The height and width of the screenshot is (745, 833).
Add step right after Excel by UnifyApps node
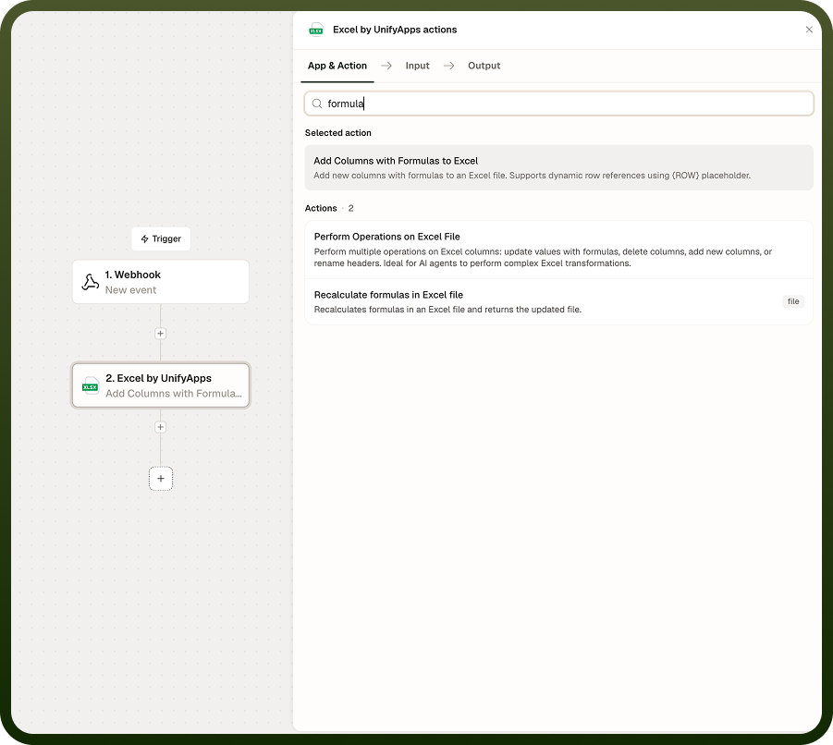tap(161, 427)
